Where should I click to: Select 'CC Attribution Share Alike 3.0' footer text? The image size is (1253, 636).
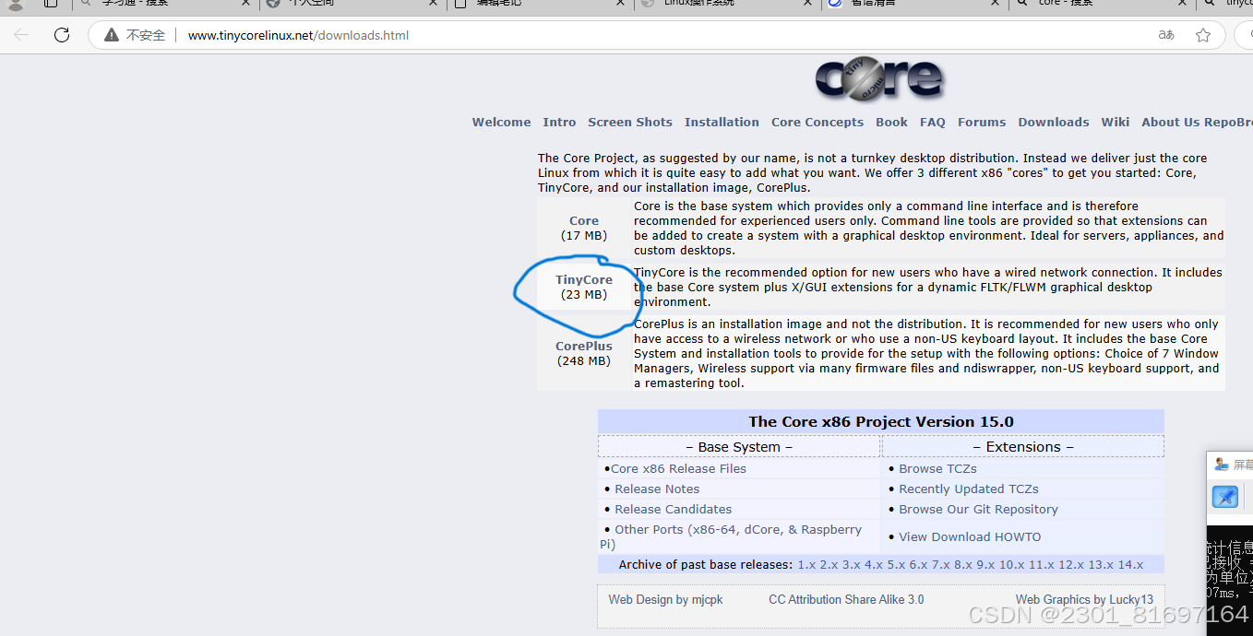pos(846,599)
